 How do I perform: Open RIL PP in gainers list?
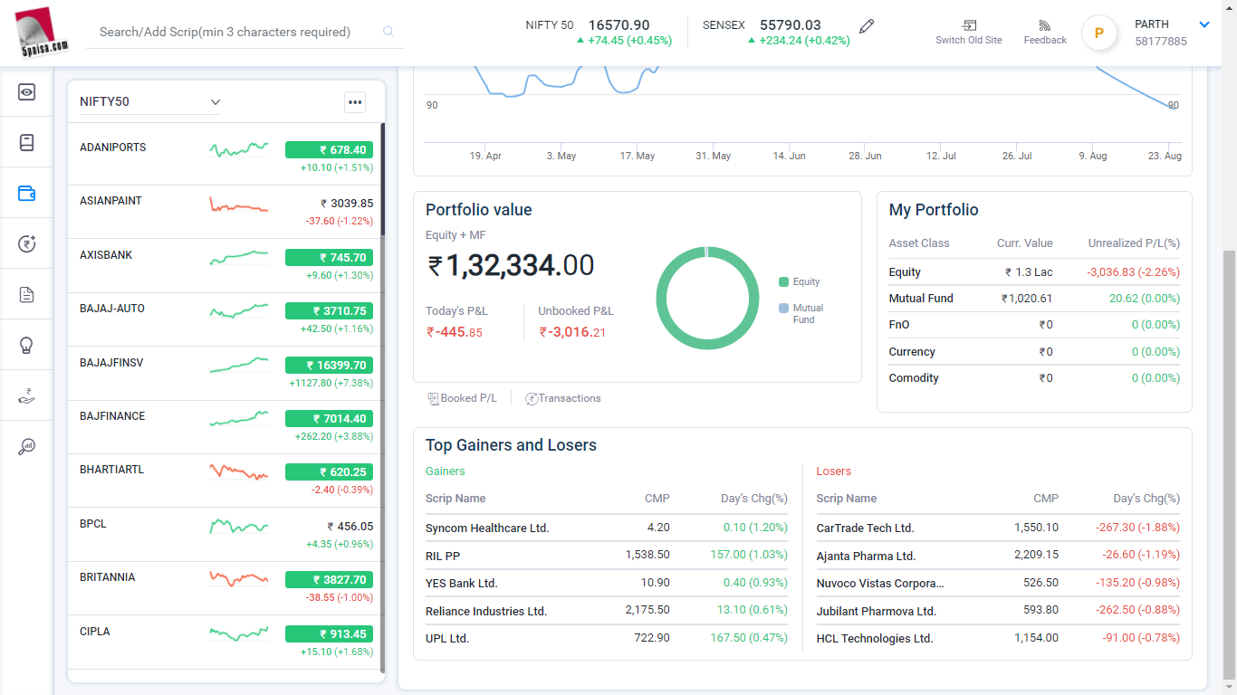click(443, 556)
